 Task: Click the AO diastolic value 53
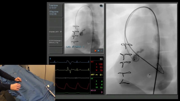pyautogui.click(x=101, y=67)
